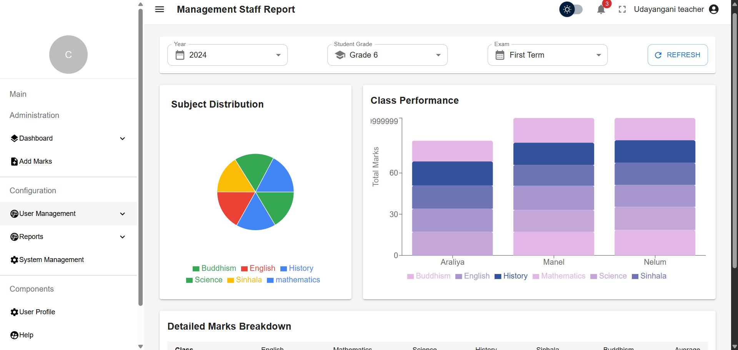The width and height of the screenshot is (738, 350).
Task: Click the notifications bell icon
Action: [x=601, y=10]
